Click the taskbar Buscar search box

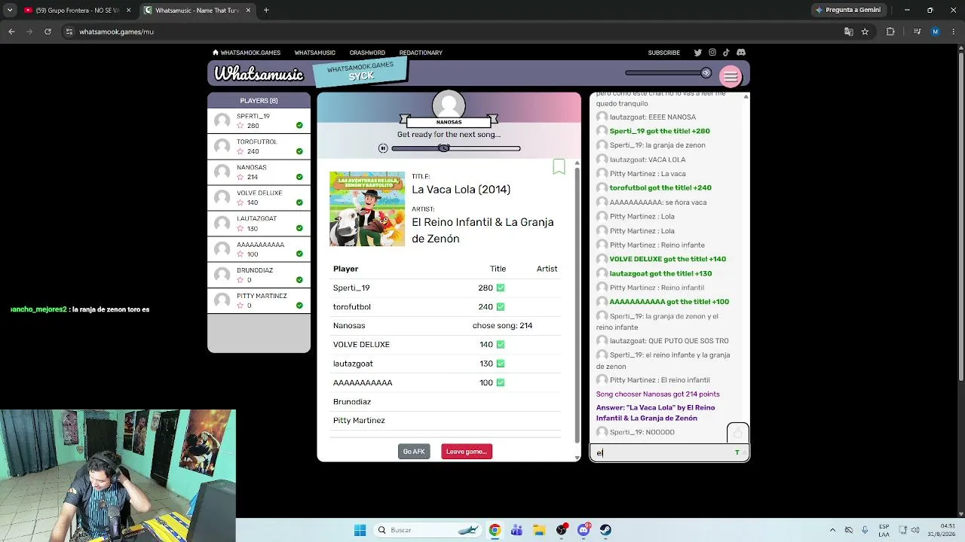tap(428, 530)
